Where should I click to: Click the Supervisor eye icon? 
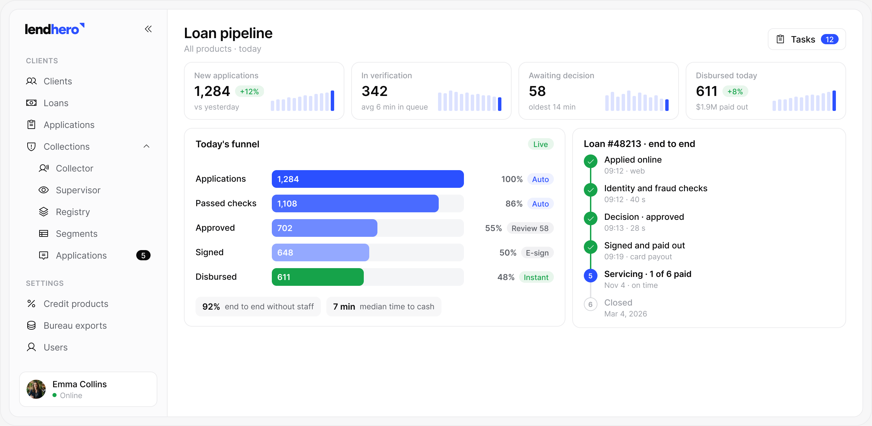pos(44,190)
